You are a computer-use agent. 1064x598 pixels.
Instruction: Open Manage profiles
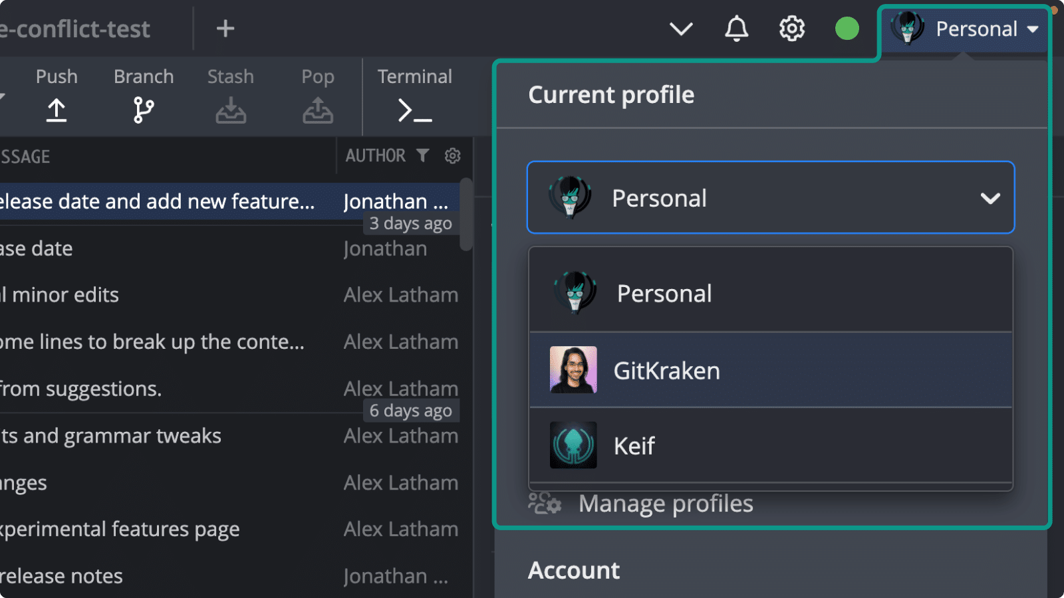[666, 504]
